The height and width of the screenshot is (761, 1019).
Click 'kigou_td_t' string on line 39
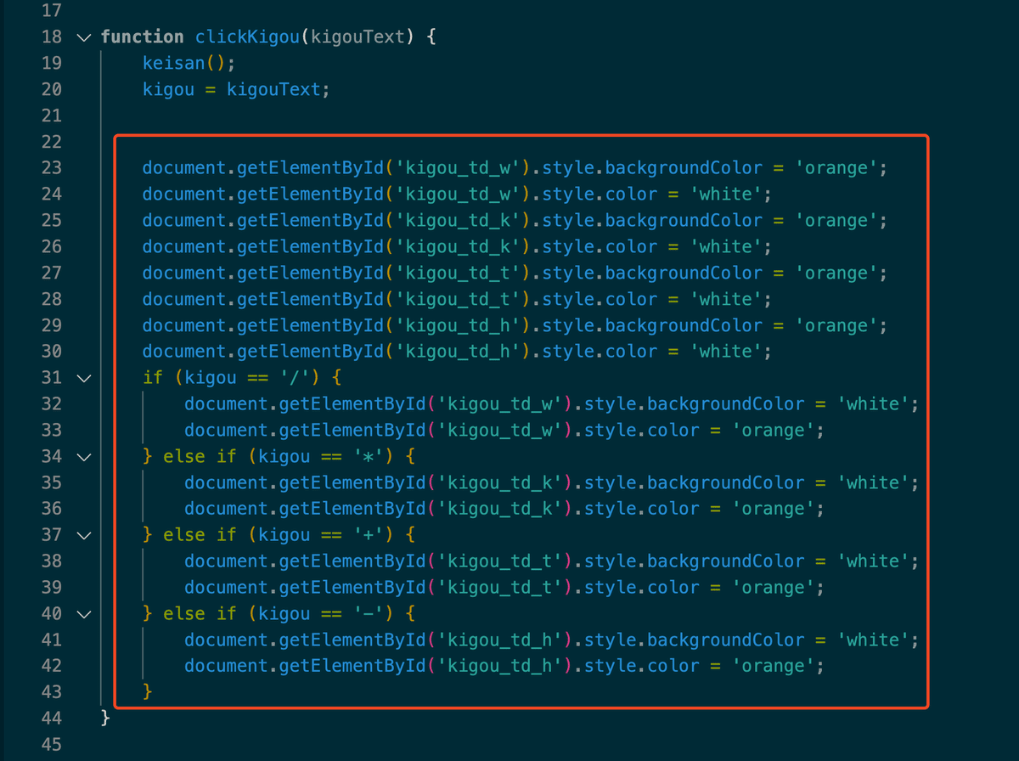click(x=500, y=589)
